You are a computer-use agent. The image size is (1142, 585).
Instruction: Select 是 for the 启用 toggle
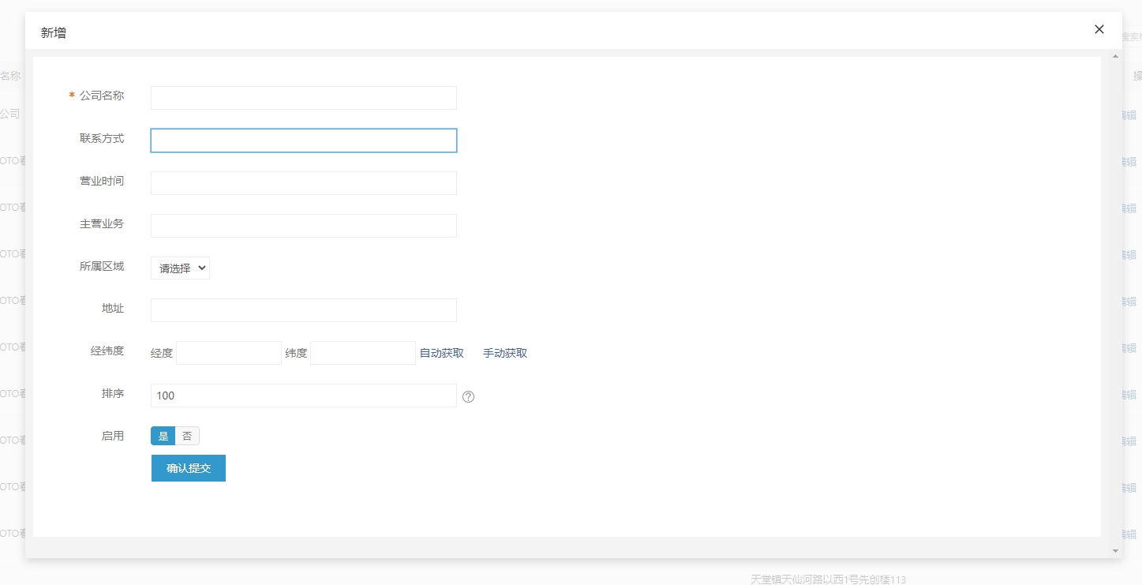[163, 436]
